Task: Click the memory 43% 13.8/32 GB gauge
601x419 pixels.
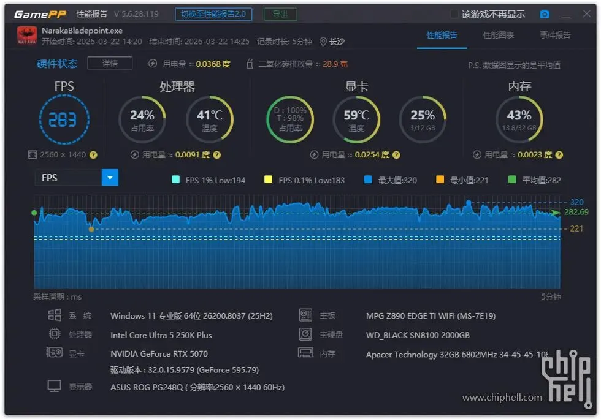Action: tap(519, 119)
